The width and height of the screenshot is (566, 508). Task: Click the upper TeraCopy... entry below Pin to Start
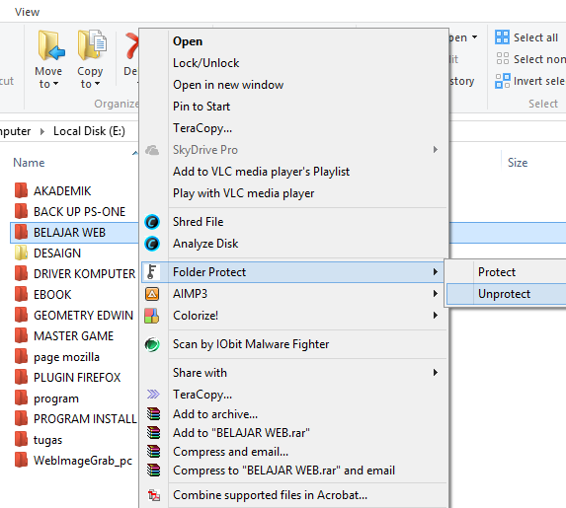pyautogui.click(x=202, y=128)
